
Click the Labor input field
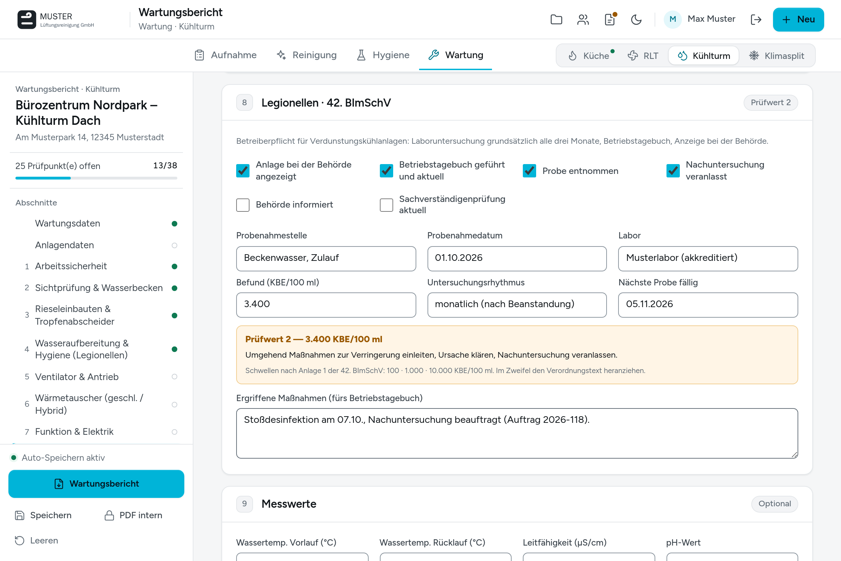pyautogui.click(x=707, y=258)
